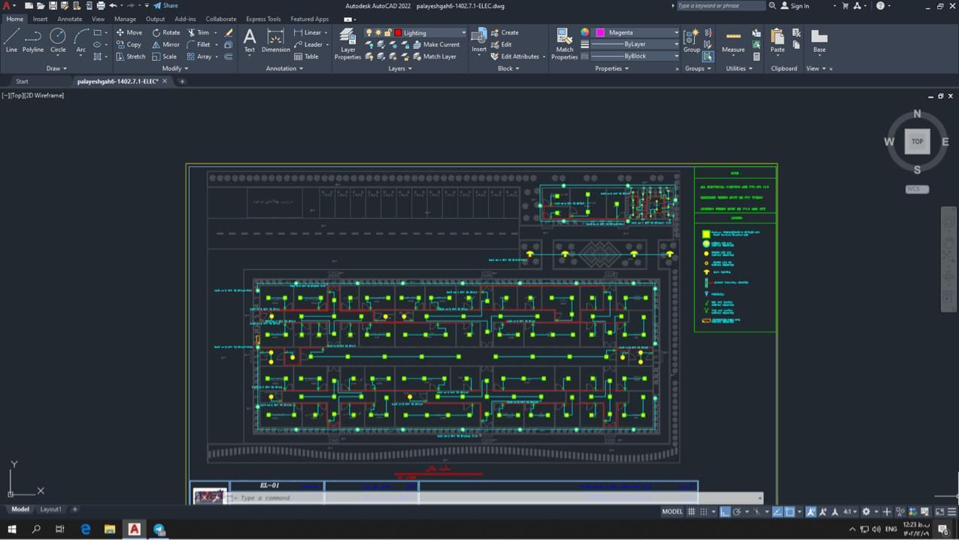Click the Plot printer icon

[x=100, y=5]
